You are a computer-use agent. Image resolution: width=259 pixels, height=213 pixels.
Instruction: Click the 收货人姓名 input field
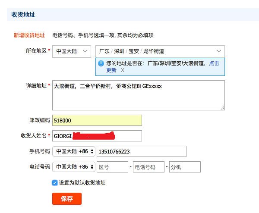coord(97,136)
